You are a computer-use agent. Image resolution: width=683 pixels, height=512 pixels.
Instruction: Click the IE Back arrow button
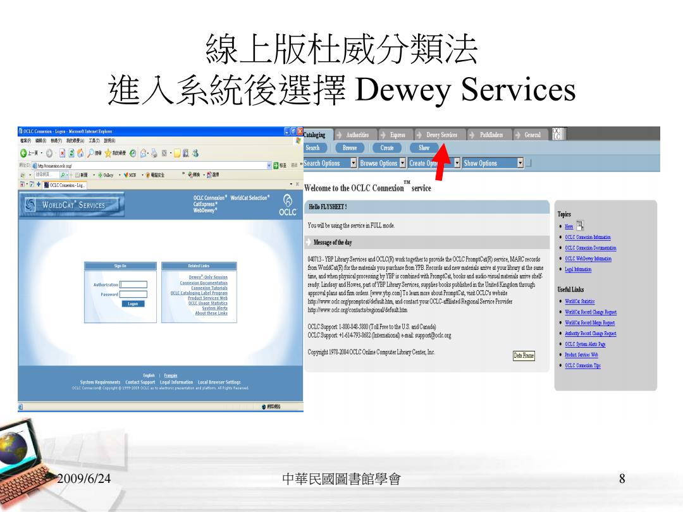point(23,153)
